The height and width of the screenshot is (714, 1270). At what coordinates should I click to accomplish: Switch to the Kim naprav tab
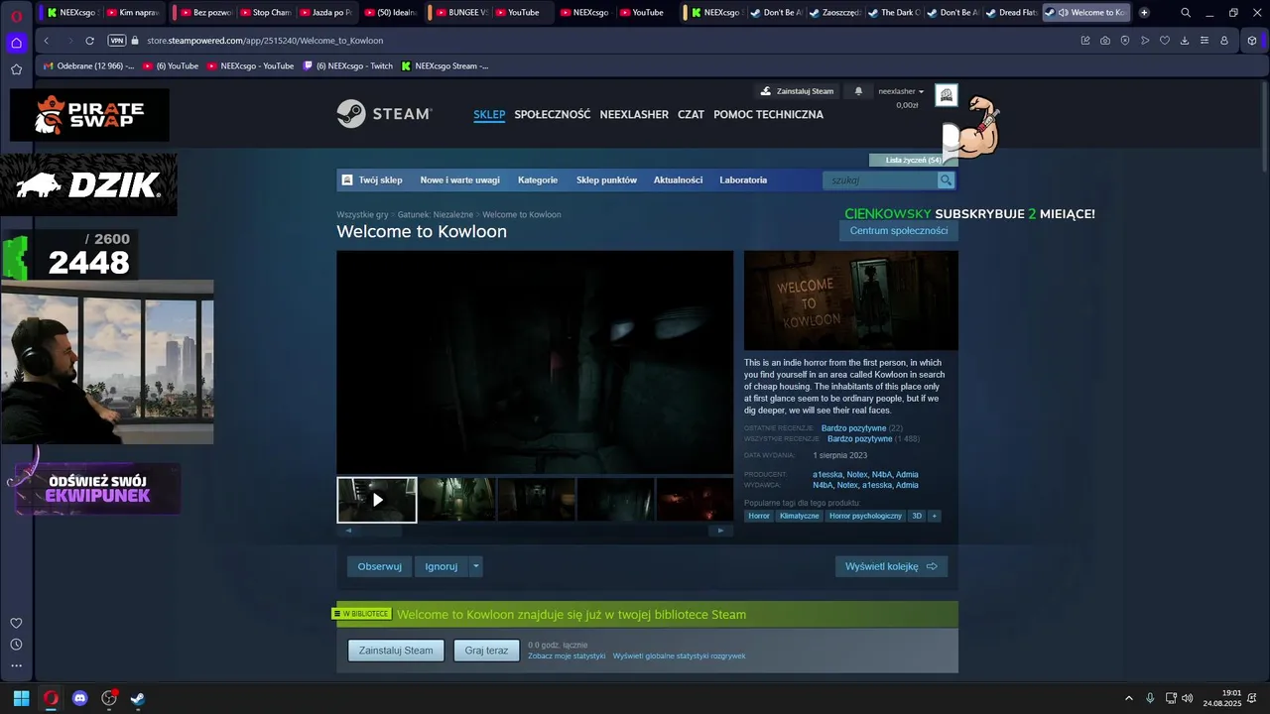(x=133, y=13)
